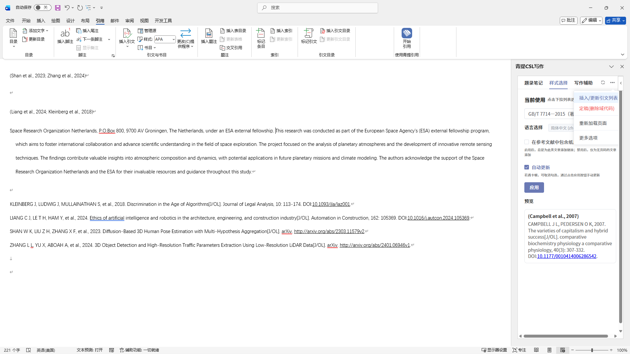Image resolution: width=630 pixels, height=354 pixels.
Task: Toggle the AutoSave switch
Action: [42, 8]
